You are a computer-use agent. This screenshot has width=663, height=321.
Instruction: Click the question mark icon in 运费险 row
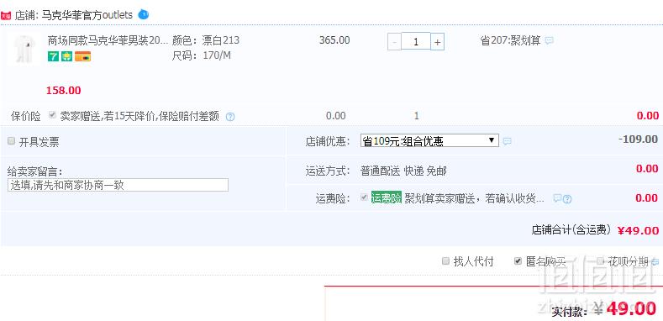click(x=567, y=199)
